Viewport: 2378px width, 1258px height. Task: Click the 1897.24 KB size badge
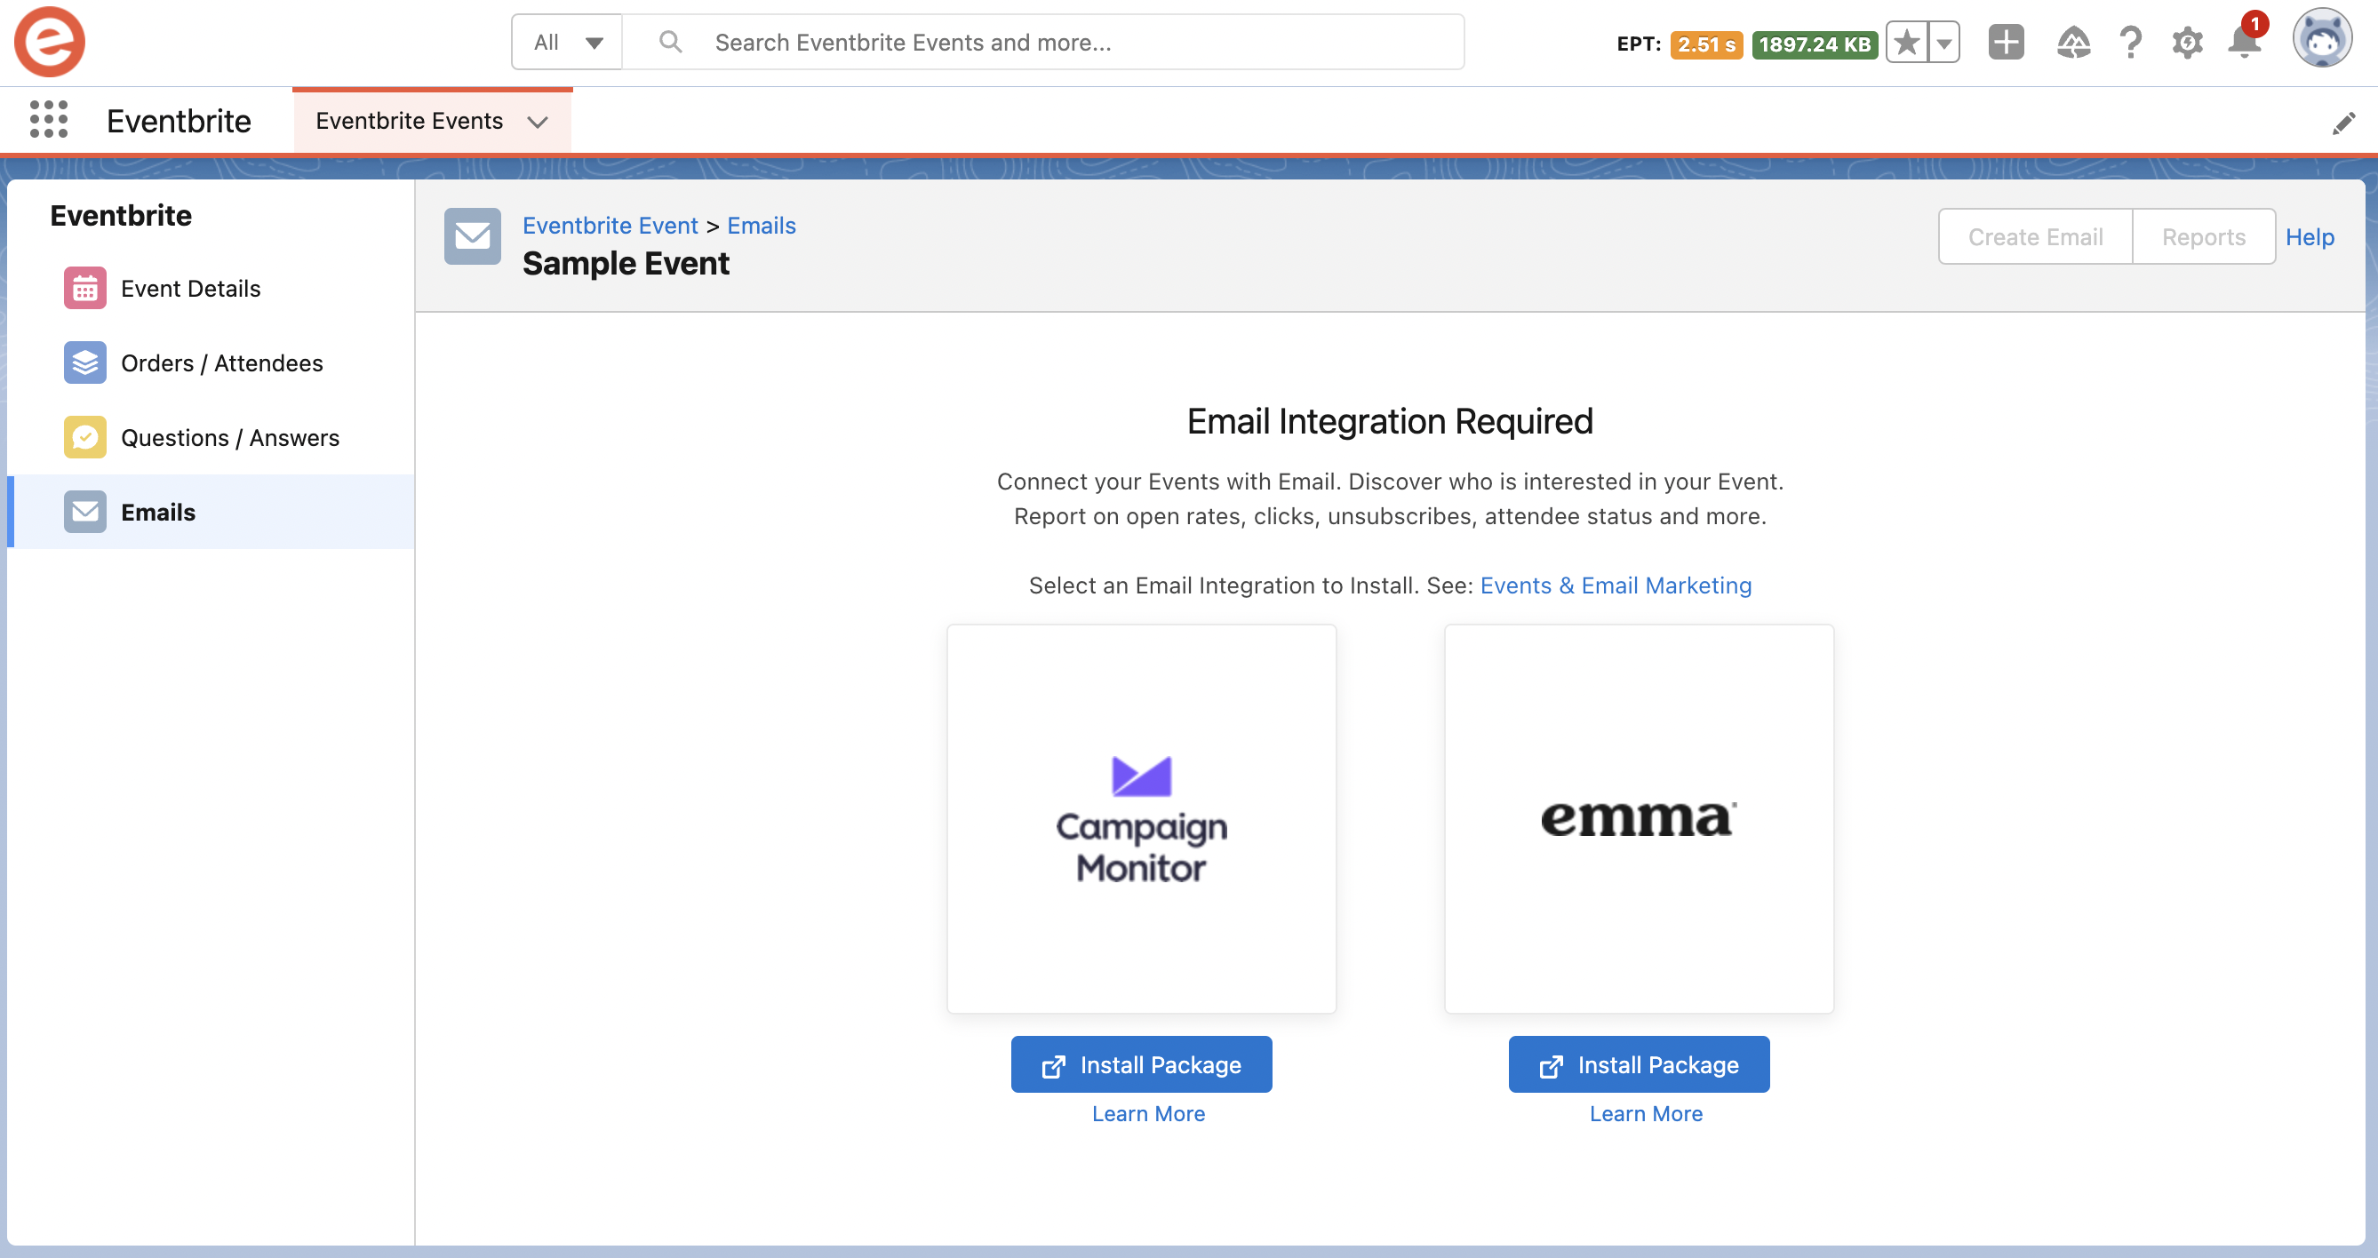[1814, 44]
